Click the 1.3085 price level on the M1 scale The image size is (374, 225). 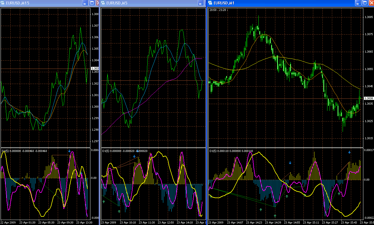pos(369,17)
